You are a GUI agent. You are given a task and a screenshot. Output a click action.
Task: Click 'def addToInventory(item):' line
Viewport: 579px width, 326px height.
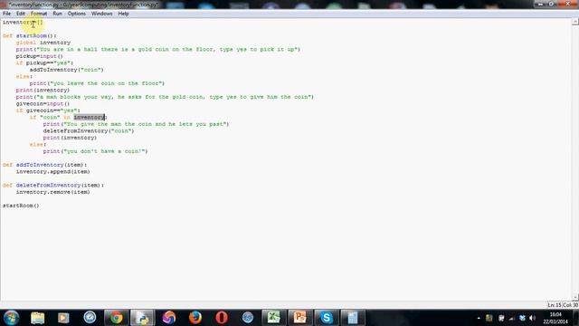pos(44,165)
